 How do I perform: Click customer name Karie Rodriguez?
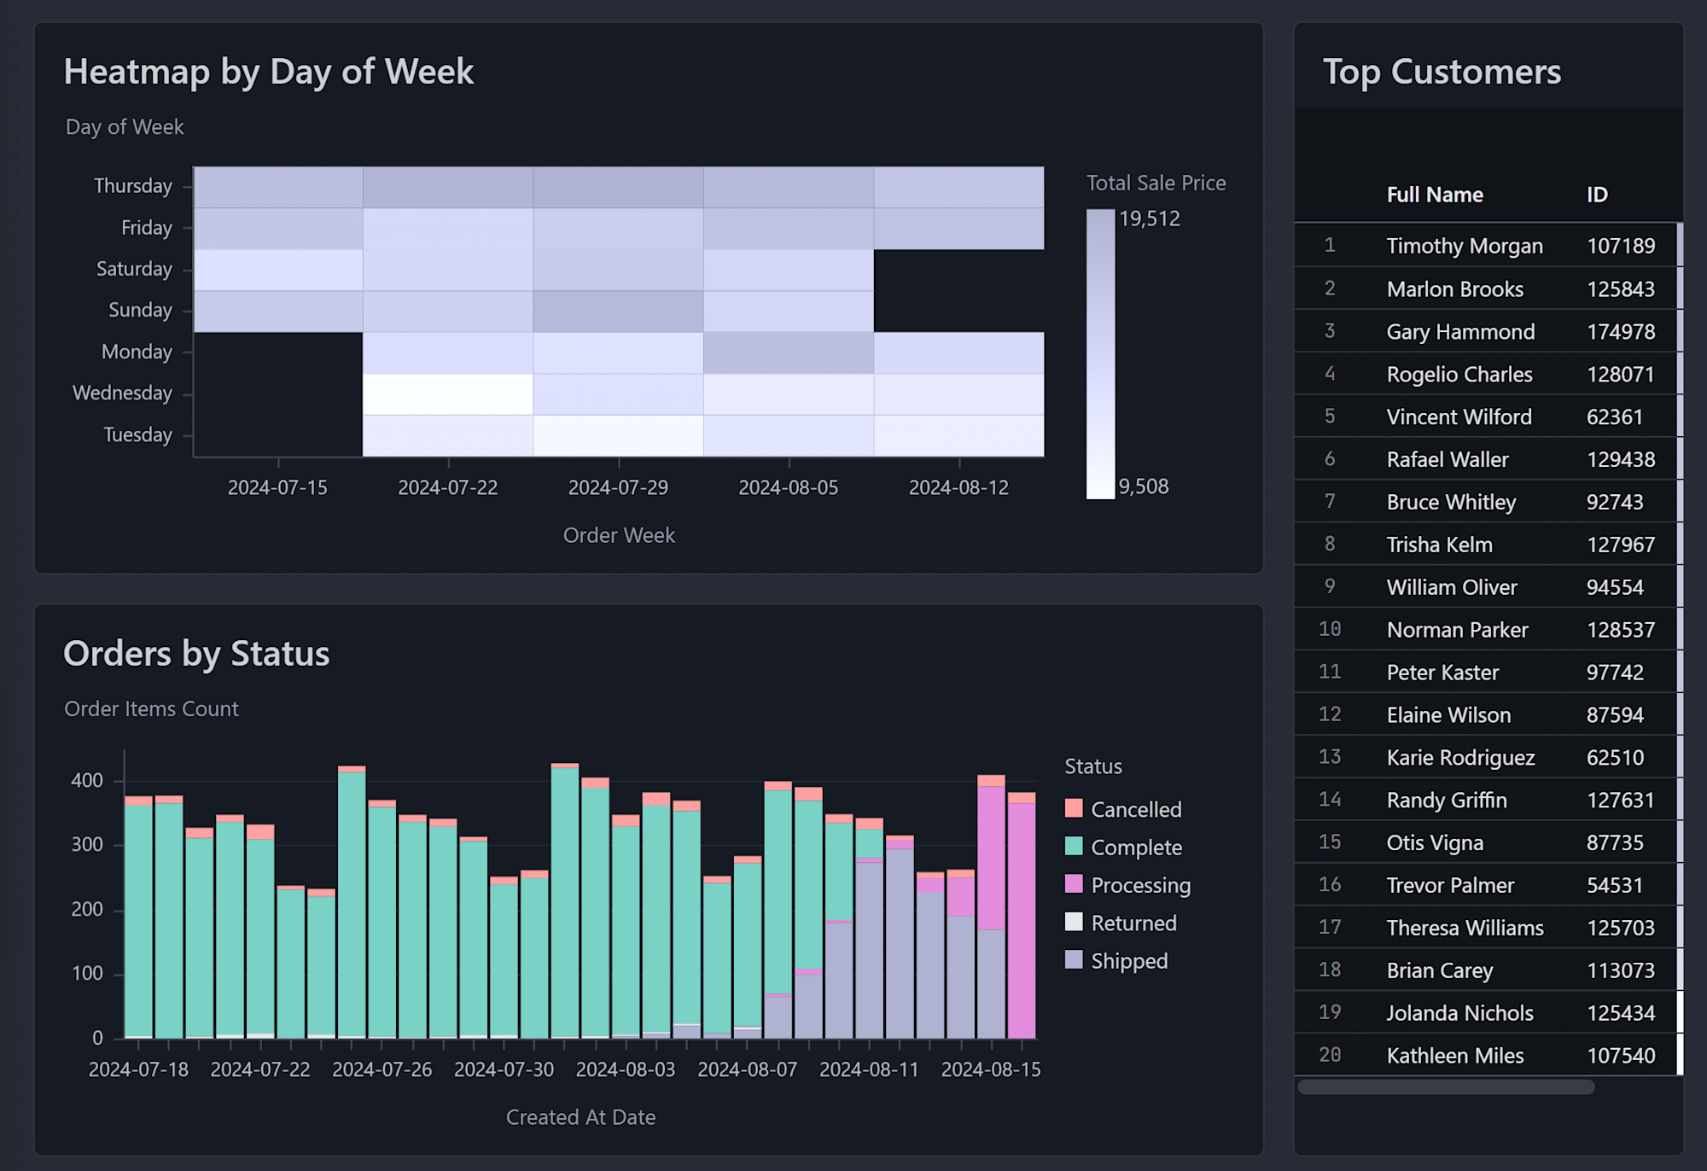point(1460,758)
